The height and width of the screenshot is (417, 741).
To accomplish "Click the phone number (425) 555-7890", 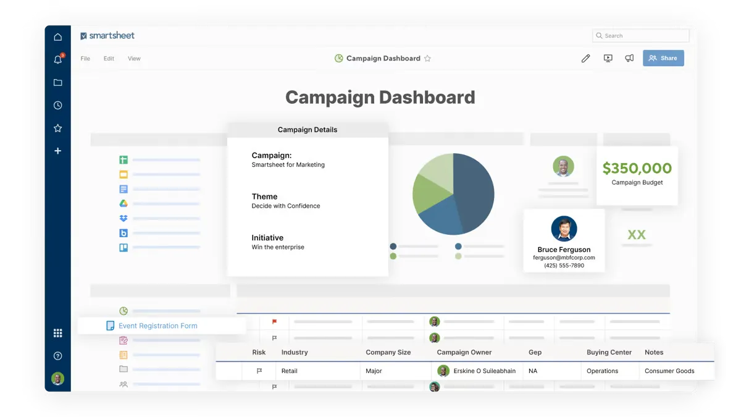I will point(564,266).
